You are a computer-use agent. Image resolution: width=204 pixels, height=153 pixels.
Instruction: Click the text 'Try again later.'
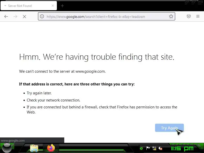[39, 93]
